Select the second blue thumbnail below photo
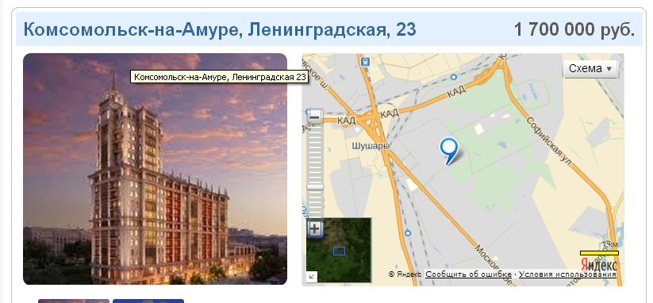The height and width of the screenshot is (303, 653). 148,301
